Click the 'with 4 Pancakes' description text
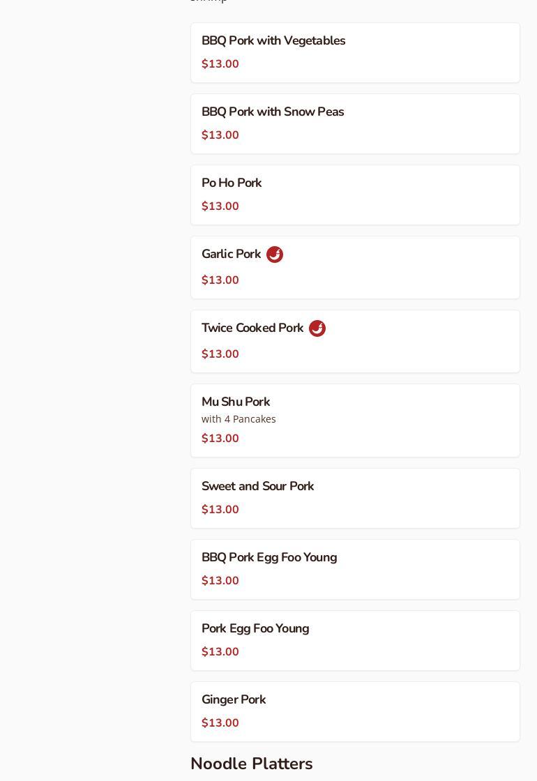 point(239,419)
